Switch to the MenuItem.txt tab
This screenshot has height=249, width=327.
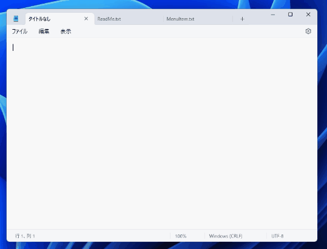(x=198, y=19)
